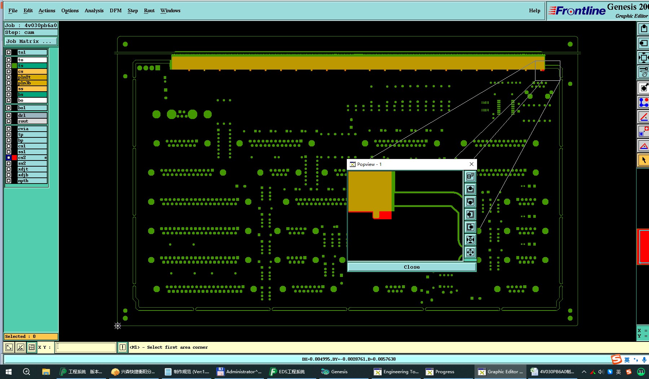This screenshot has height=379, width=649.
Task: Select layer name ss2 in layer list
Action: 32,163
